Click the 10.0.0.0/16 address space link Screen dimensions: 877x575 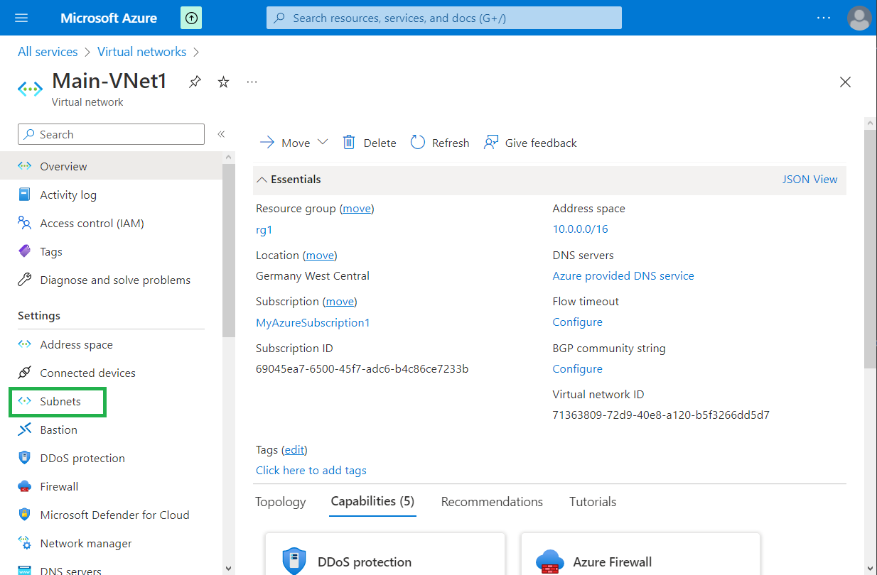click(581, 229)
